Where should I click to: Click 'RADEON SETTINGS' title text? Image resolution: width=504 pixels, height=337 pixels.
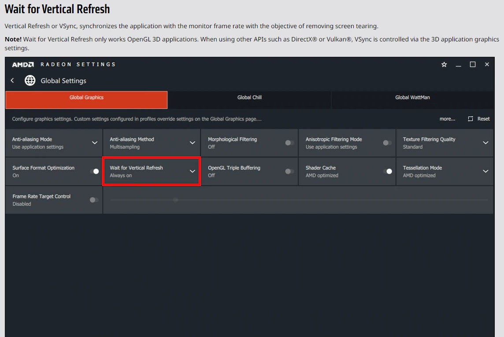[x=78, y=65]
